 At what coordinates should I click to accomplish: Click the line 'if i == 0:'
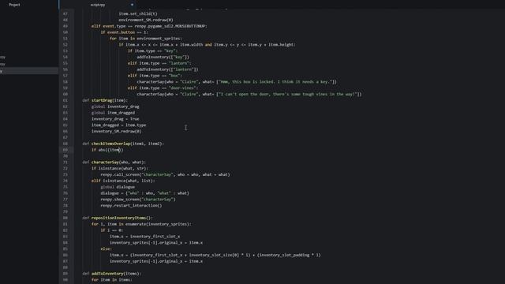pos(112,230)
